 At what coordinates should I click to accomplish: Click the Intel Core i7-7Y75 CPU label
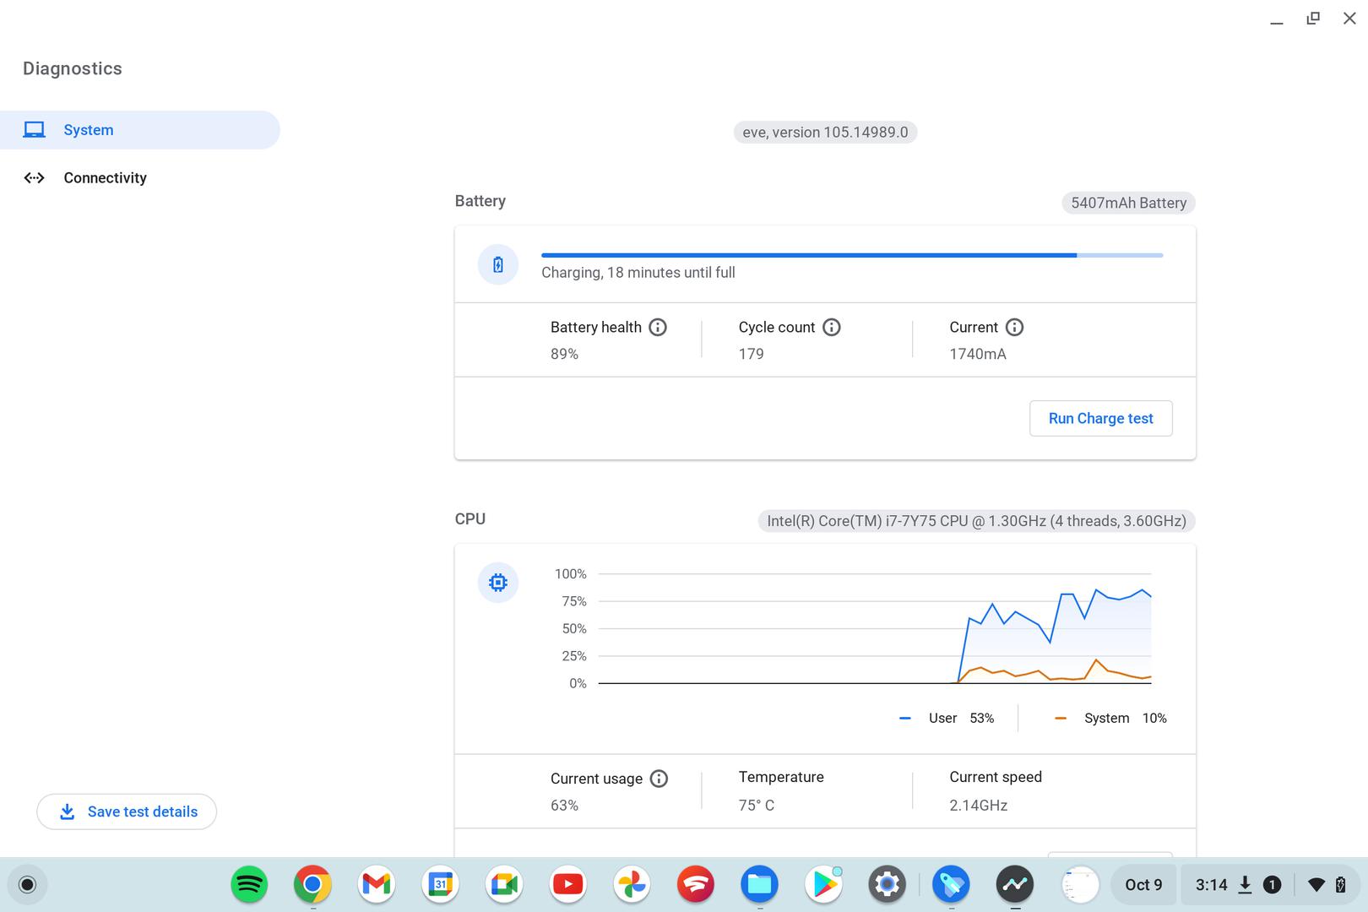point(976,521)
